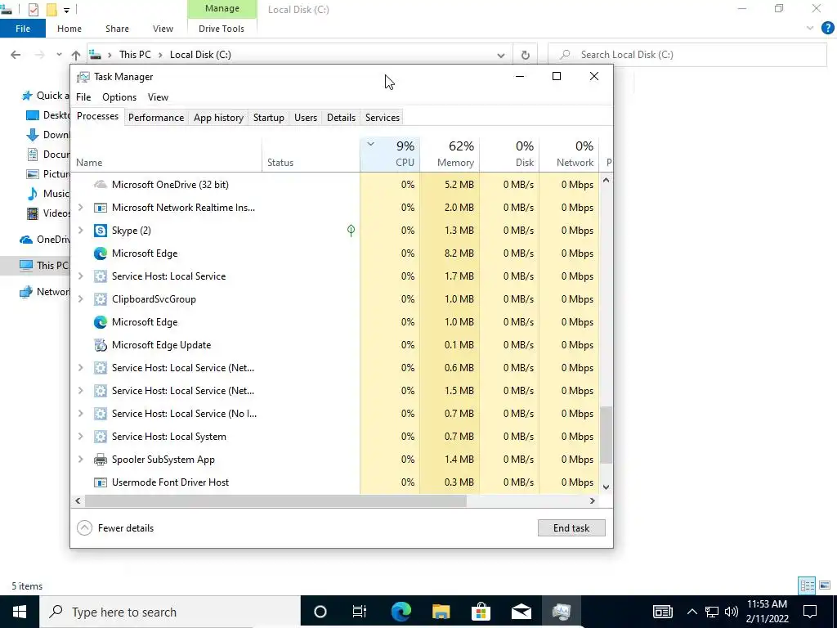Open the Details tab

341,118
